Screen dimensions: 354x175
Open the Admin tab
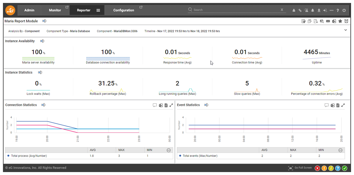point(29,10)
